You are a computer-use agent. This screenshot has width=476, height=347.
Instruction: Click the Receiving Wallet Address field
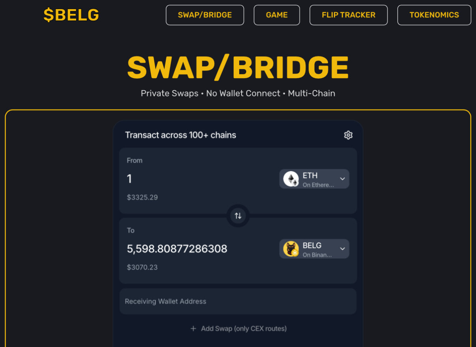(238, 301)
